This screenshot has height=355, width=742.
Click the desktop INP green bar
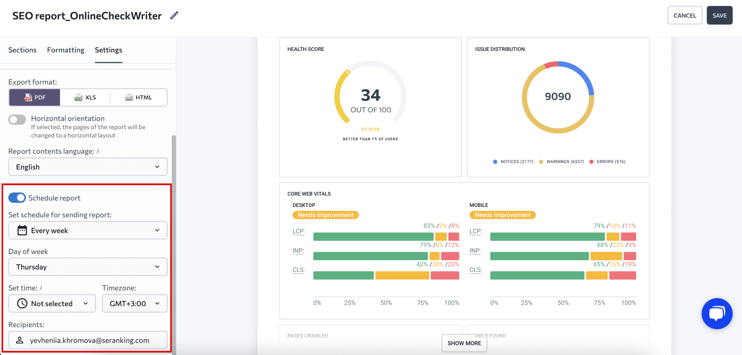tap(370, 256)
